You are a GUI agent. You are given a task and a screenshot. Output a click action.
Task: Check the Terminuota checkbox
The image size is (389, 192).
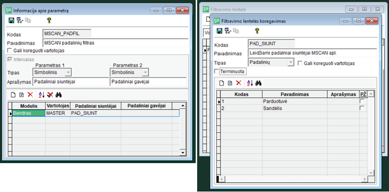pyautogui.click(x=216, y=72)
